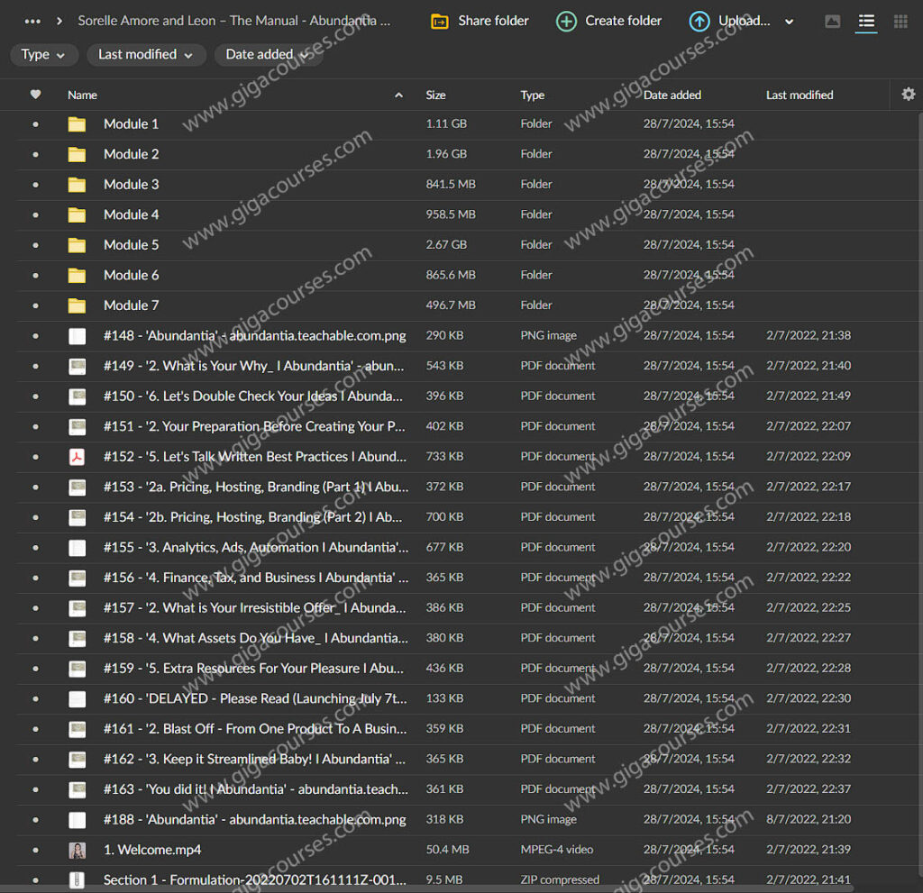Click the ZIP icon for Section 1 Formulation
Viewport: 923px width, 893px height.
(x=78, y=880)
